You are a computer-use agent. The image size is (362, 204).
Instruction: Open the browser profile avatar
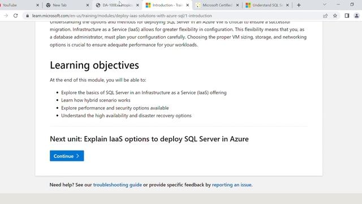(356, 16)
